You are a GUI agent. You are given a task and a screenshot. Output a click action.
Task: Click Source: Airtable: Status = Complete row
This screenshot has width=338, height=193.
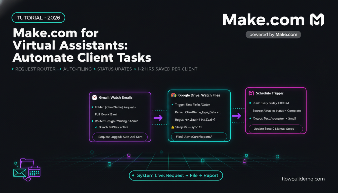point(277,111)
